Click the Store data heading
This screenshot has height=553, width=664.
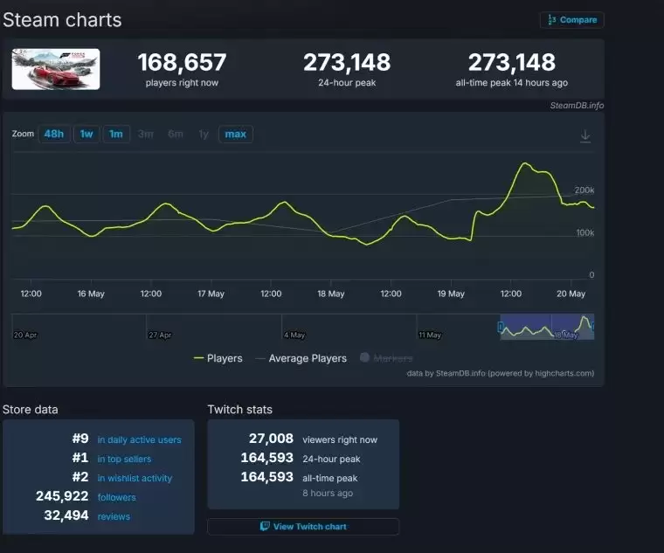(x=30, y=410)
